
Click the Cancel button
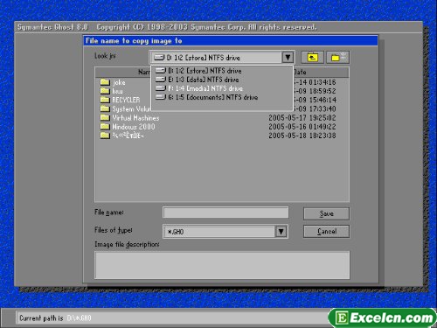coord(326,232)
